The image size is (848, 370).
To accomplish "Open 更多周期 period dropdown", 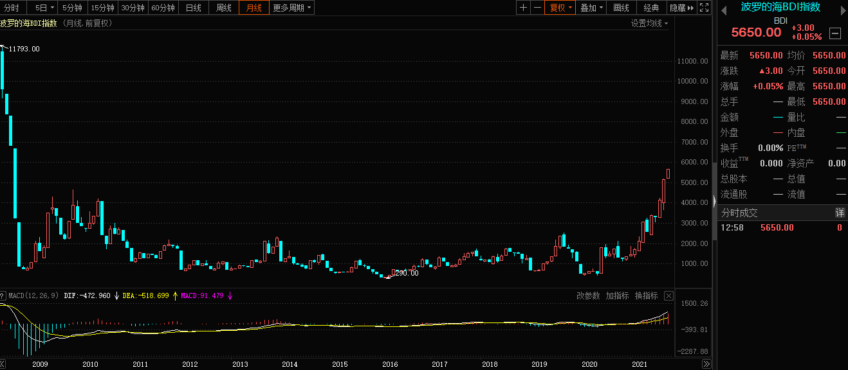I will pyautogui.click(x=292, y=8).
